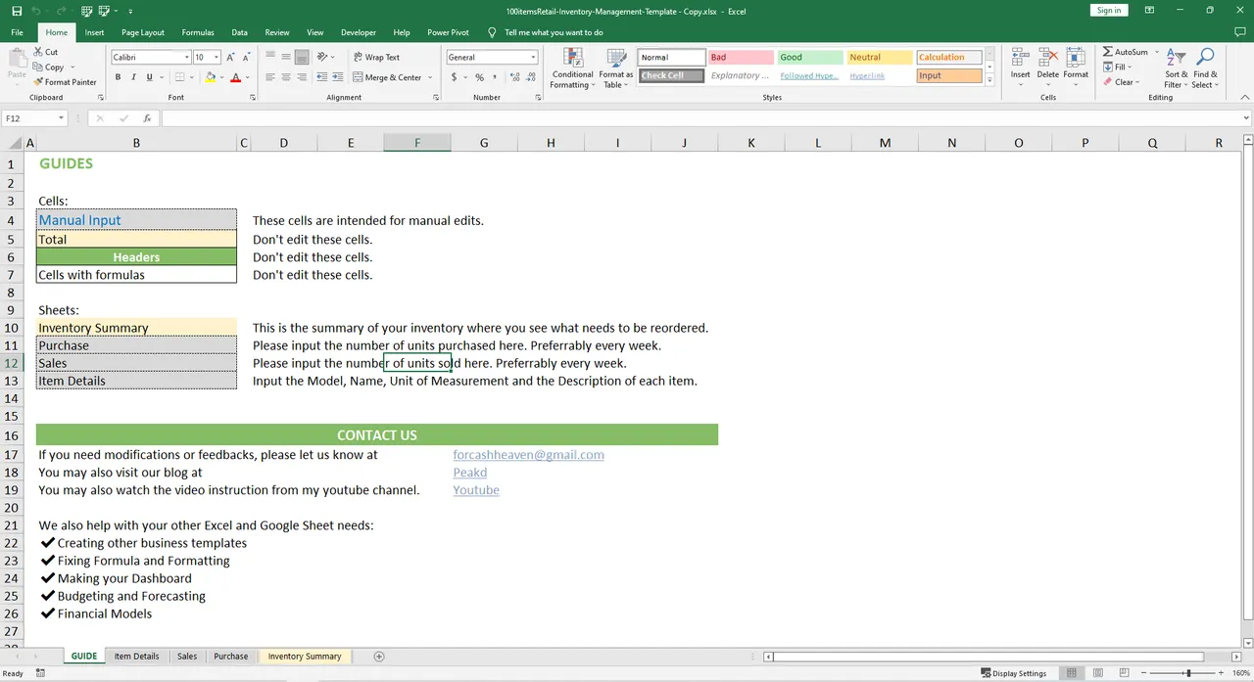Switch to the Formulas ribbon tab
This screenshot has width=1254, height=682.
[x=197, y=31]
